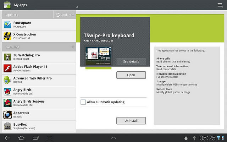Screen dimensions: 227x142
Task: Open the overflow menu icon at top right
Action: coord(220,5)
